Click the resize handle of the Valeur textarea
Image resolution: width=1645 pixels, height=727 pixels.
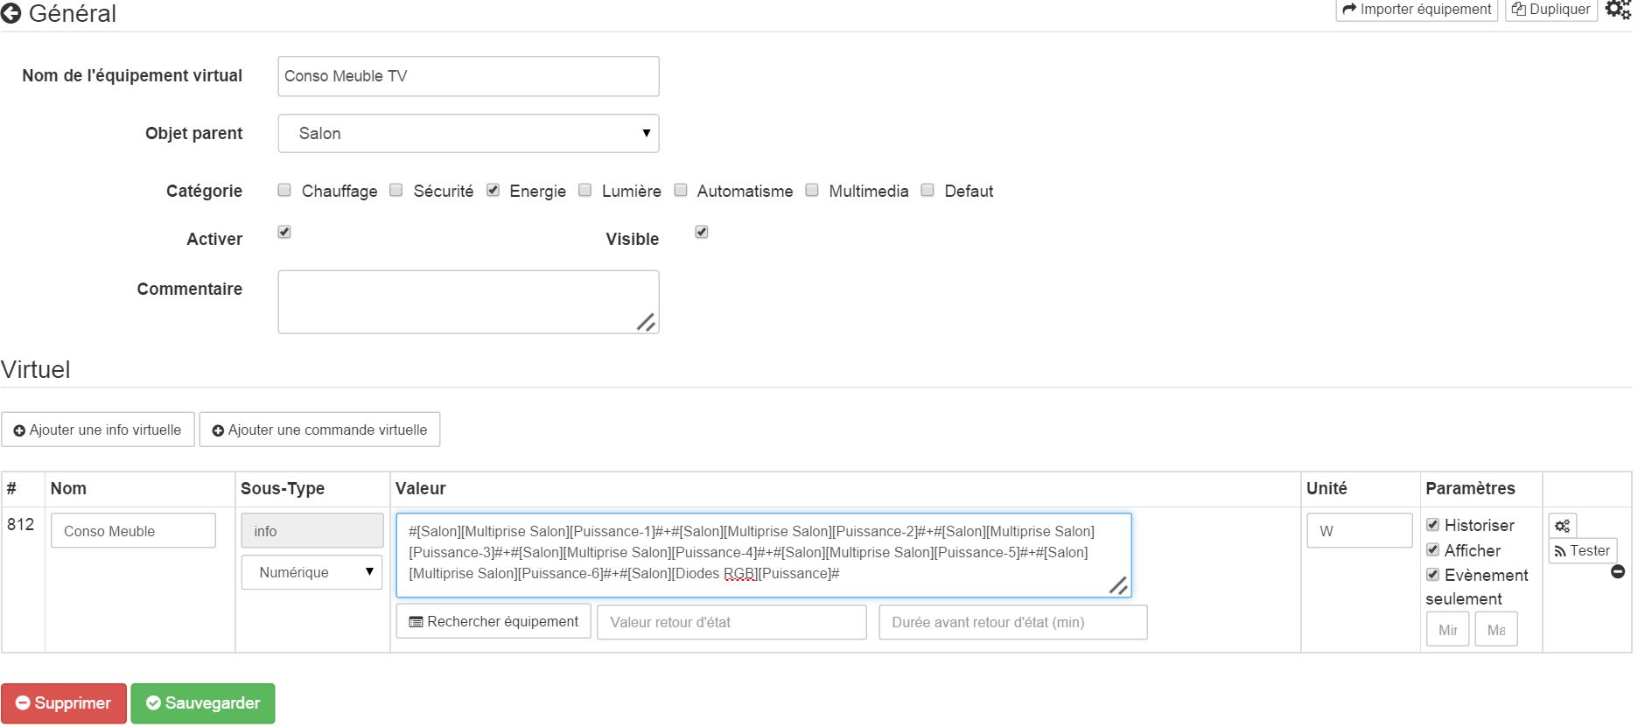1118,586
